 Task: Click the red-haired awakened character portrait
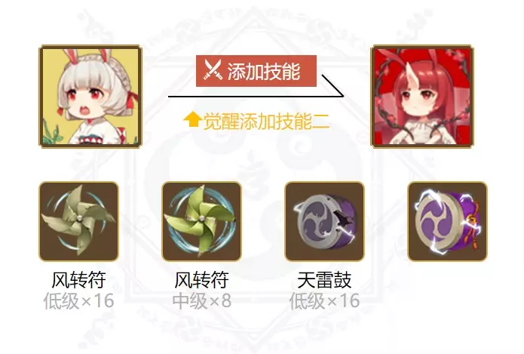422,97
